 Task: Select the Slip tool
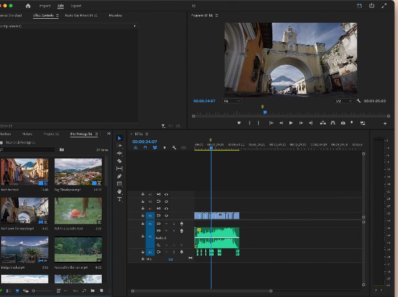pos(119,168)
